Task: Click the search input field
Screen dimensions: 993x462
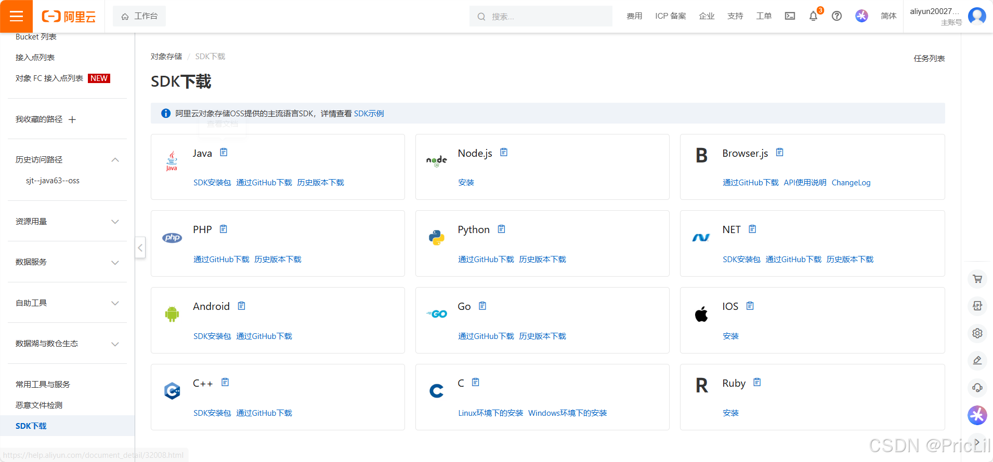Action: [x=541, y=16]
